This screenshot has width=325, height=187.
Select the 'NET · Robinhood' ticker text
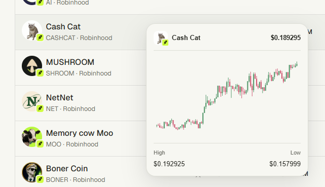pos(70,109)
